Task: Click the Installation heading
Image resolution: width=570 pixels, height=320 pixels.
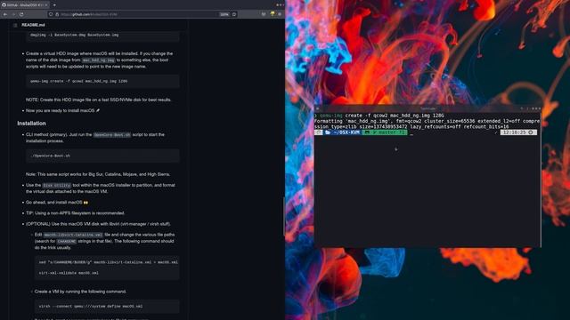Action: click(x=32, y=124)
